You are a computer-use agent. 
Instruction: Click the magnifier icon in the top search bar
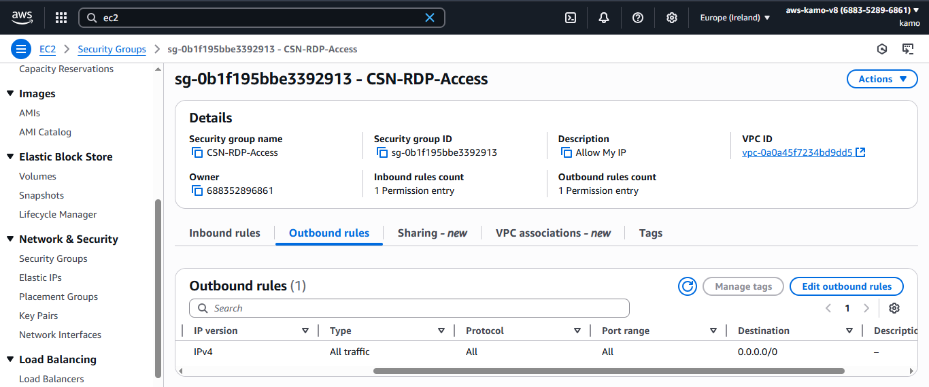pos(92,18)
